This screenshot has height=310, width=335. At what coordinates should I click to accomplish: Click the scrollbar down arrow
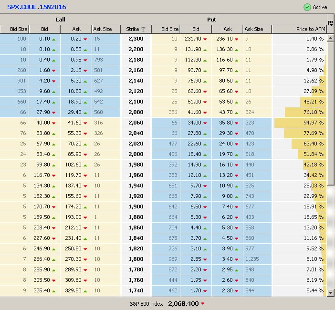(331, 292)
